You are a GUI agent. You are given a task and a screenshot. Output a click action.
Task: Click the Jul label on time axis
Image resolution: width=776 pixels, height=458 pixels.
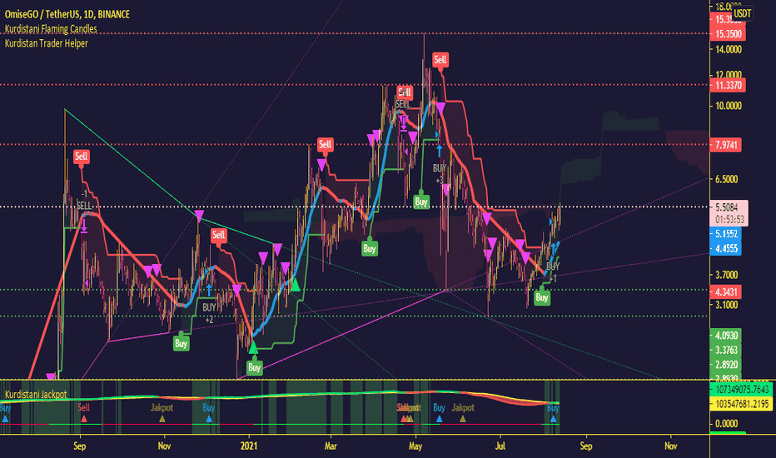coord(500,446)
